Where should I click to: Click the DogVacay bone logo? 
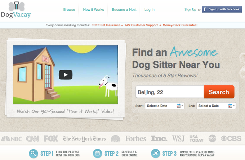click(x=17, y=6)
